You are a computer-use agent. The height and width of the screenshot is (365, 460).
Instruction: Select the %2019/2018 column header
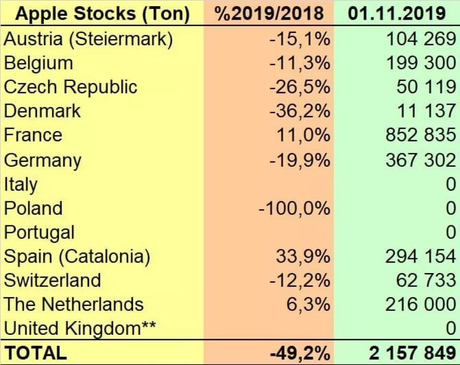269,14
